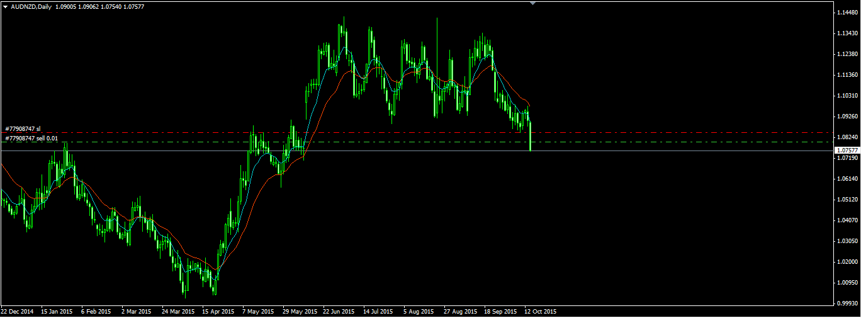861x318 pixels.
Task: Click the 27 Aug 2015 date label
Action: click(461, 312)
